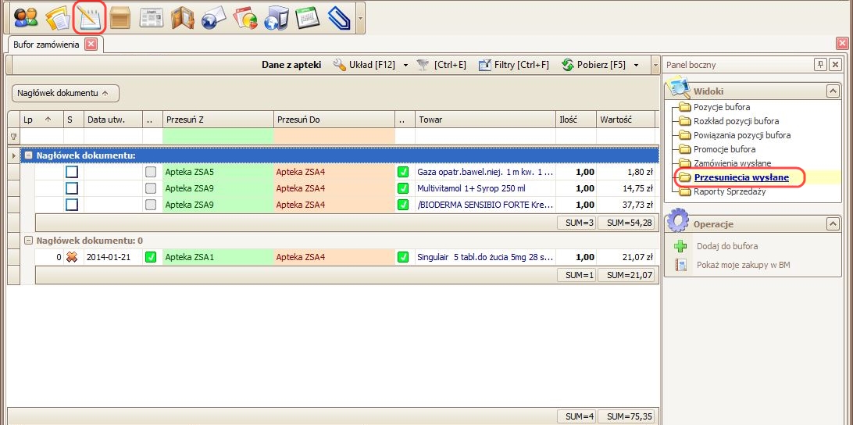The width and height of the screenshot is (853, 425).
Task: Open Przesunięcia wysłane view
Action: click(741, 178)
